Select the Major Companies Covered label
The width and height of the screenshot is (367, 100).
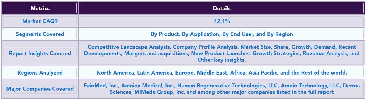[x=40, y=89]
